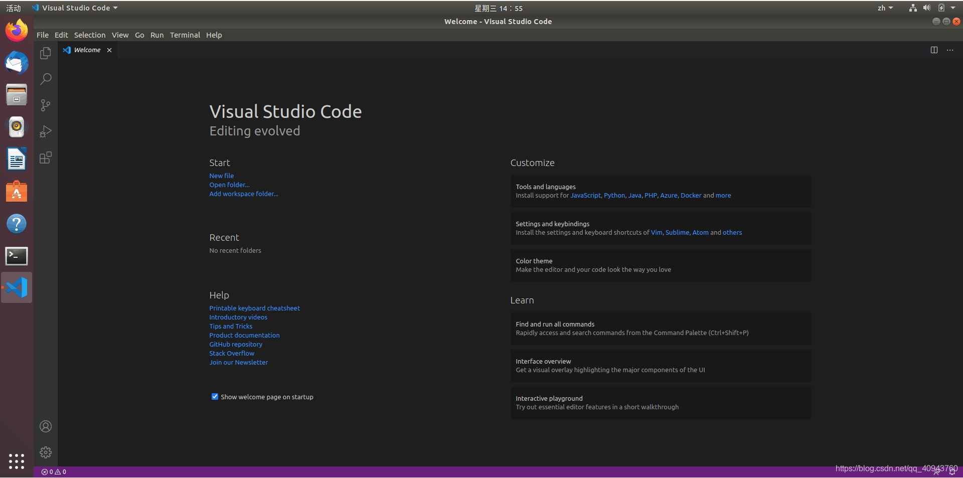The image size is (963, 478).
Task: Open Interactive playground card
Action: coord(661,403)
